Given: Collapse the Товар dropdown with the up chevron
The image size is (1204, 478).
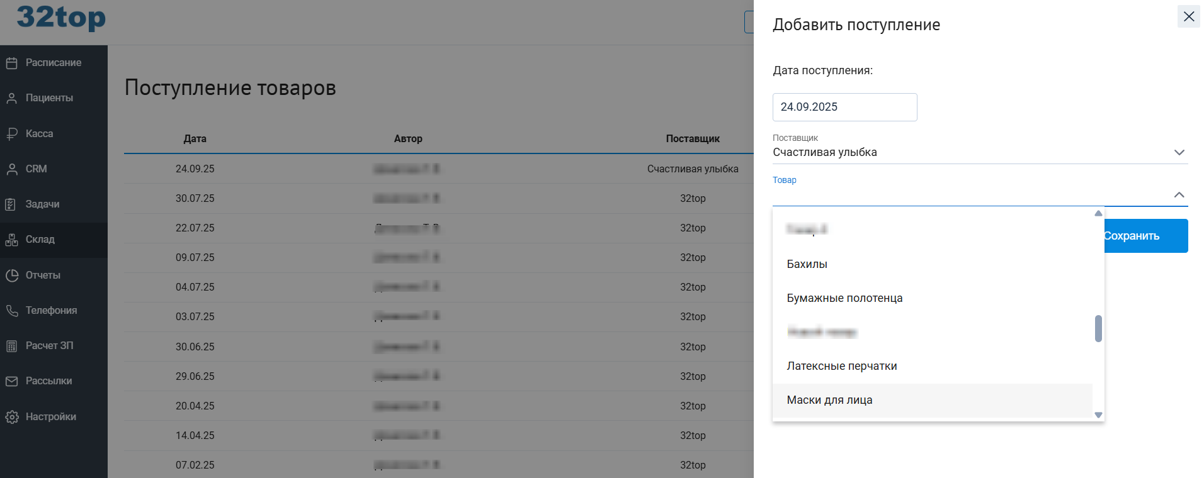Looking at the screenshot, I should point(1179,195).
